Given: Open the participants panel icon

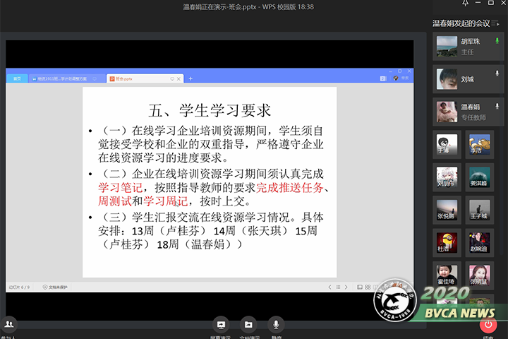Looking at the screenshot, I should click(10, 324).
